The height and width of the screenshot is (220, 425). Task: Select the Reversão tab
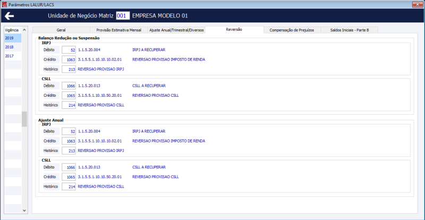point(234,30)
